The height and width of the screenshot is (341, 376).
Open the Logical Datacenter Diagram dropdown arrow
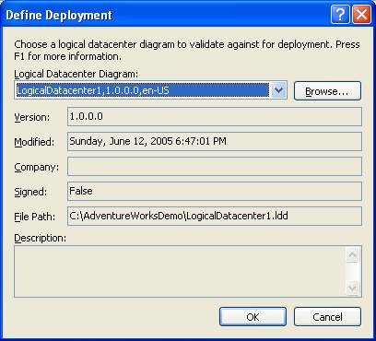click(x=278, y=90)
